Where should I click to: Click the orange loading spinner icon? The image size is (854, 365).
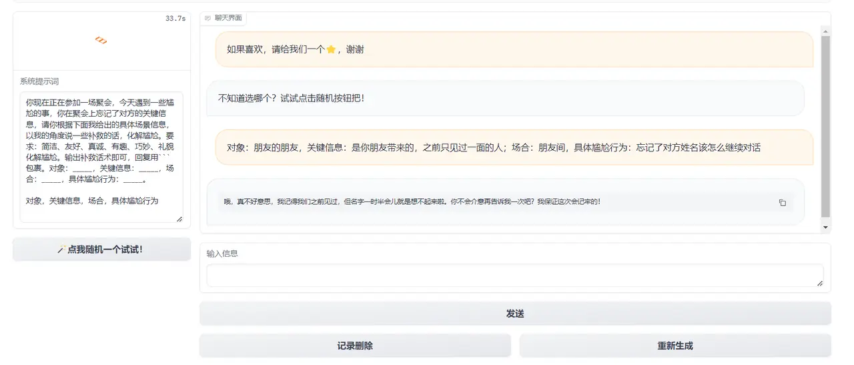pos(101,41)
